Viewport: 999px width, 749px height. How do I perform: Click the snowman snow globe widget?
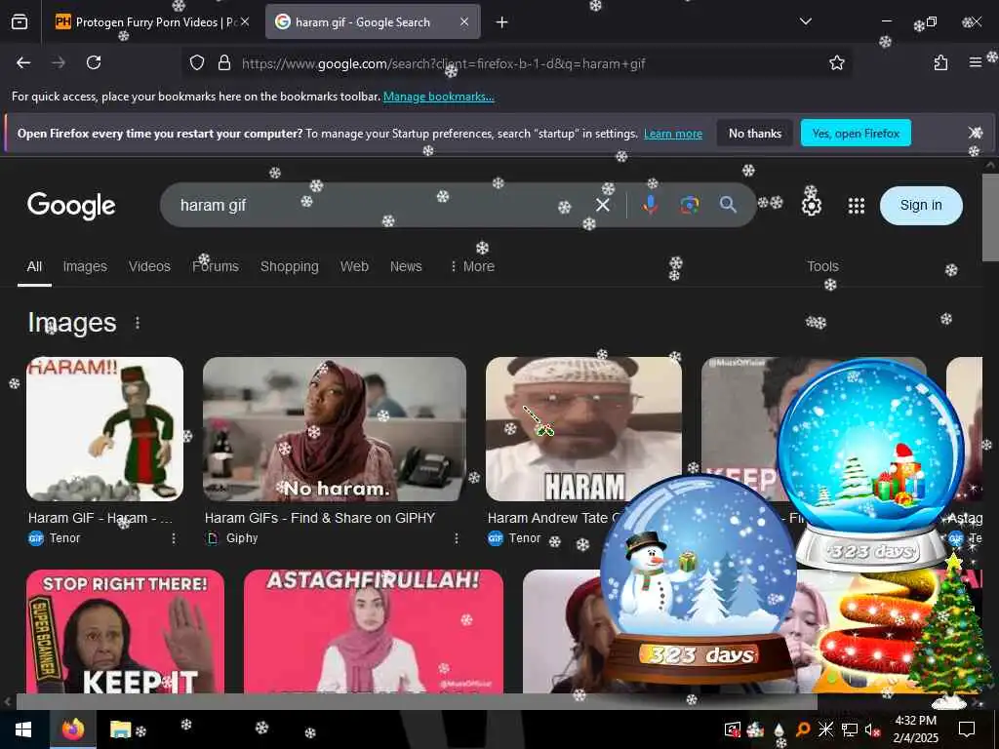tap(699, 579)
